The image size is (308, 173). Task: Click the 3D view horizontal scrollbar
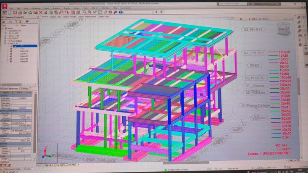186,163
